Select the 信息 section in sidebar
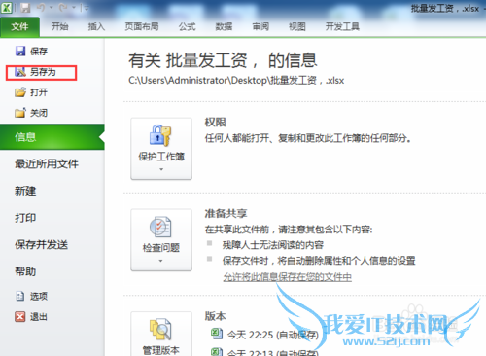Viewport: 486px width, 356px height. (52, 137)
